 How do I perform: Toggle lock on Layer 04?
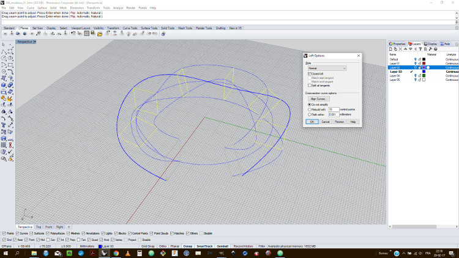[x=419, y=76]
